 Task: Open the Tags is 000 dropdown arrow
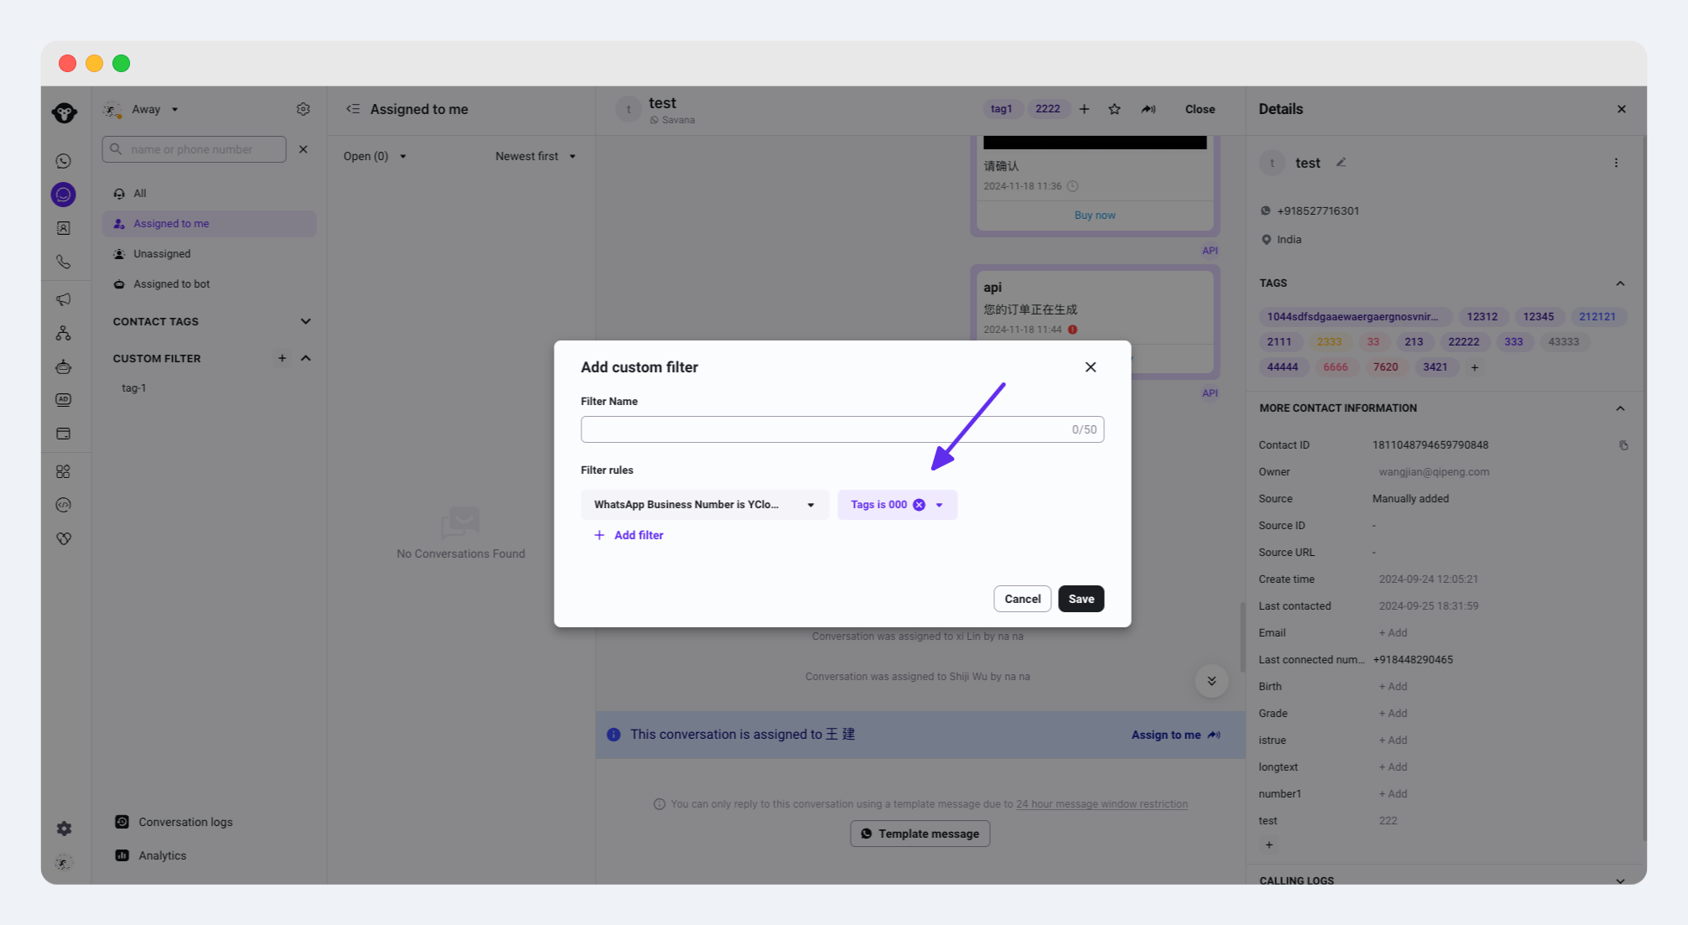(939, 505)
